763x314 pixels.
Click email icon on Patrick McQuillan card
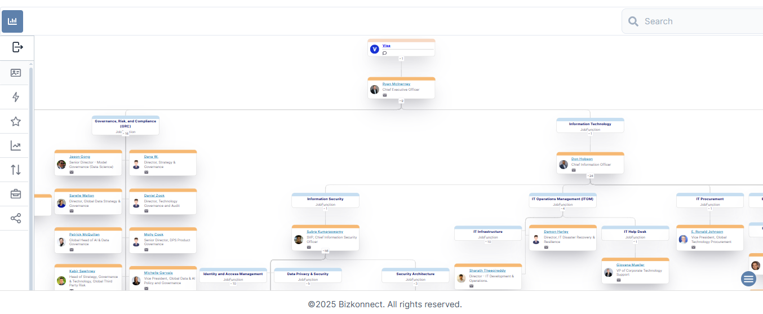point(72,249)
